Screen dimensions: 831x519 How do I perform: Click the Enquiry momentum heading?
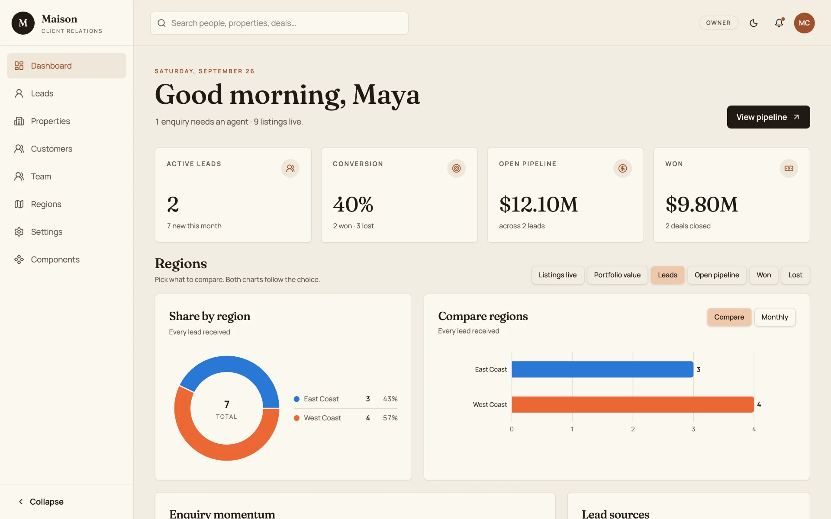(222, 514)
